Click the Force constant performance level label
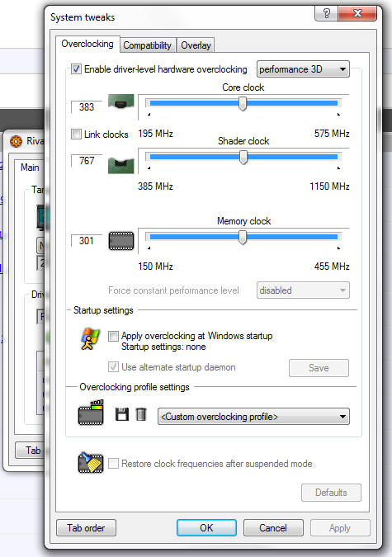The image size is (392, 557). click(x=173, y=290)
